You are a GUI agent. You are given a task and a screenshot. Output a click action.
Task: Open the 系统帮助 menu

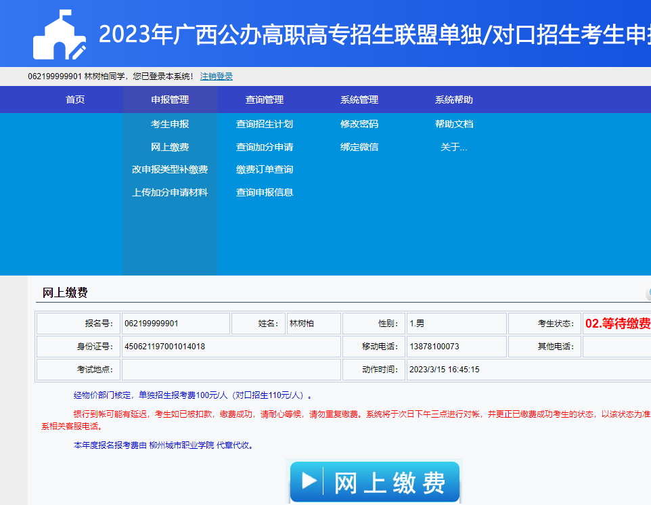454,100
